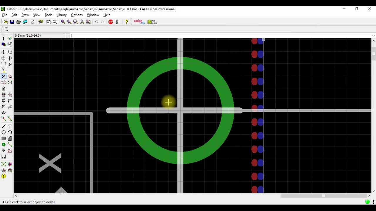Image resolution: width=376 pixels, height=211 pixels.
Task: Click the Zoom to fit icon
Action: coord(63,22)
